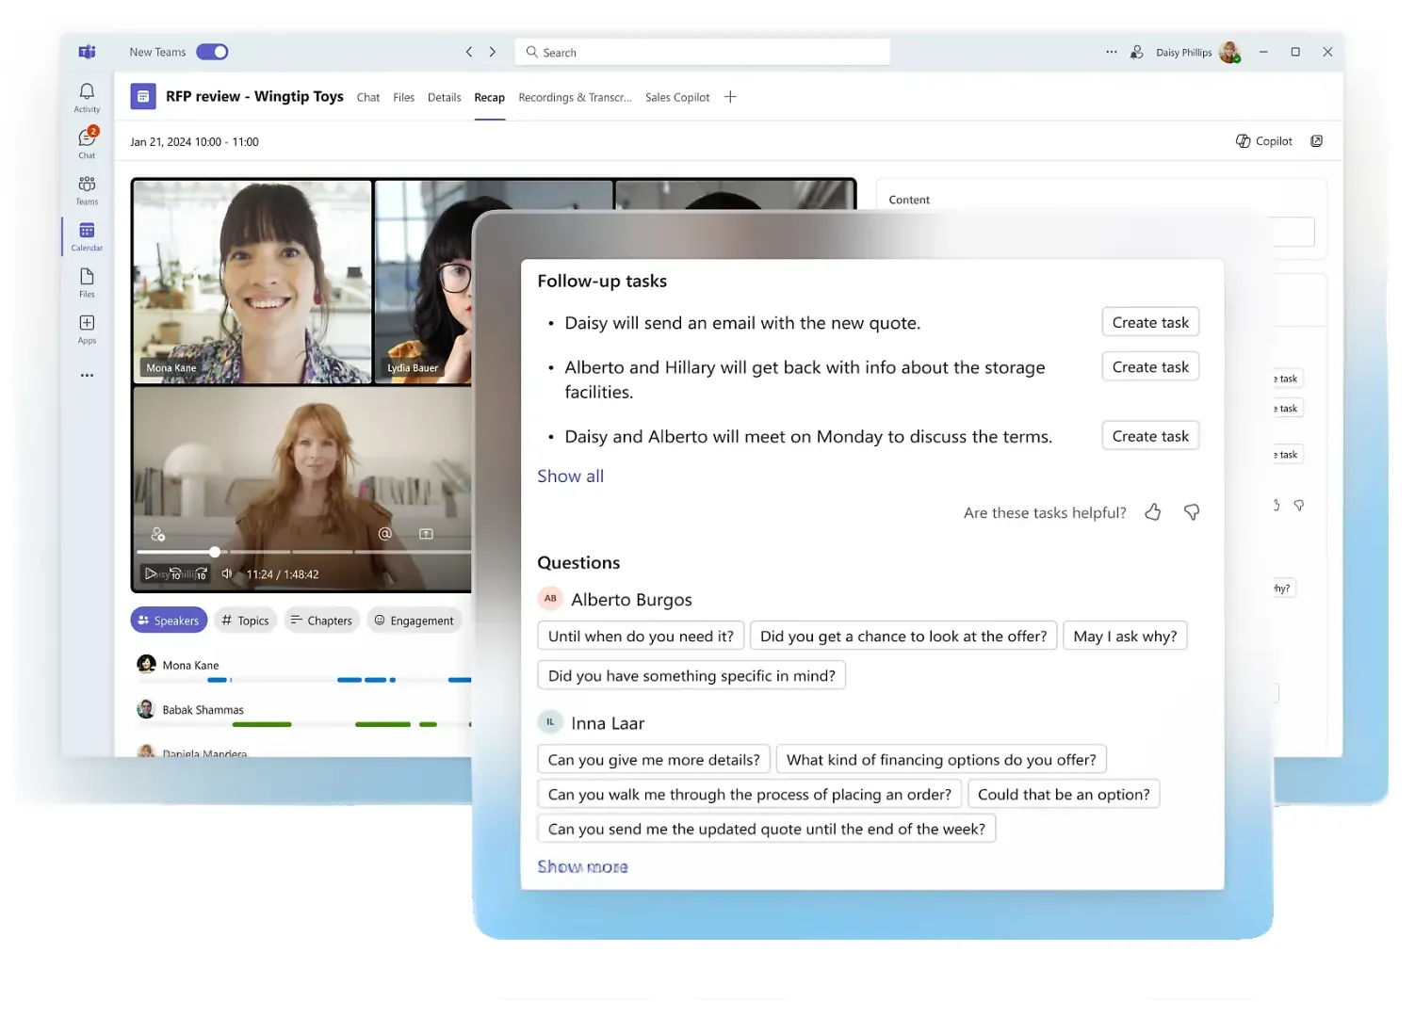
Task: Click 'Did you get a chance to look at the offer?'
Action: point(903,636)
